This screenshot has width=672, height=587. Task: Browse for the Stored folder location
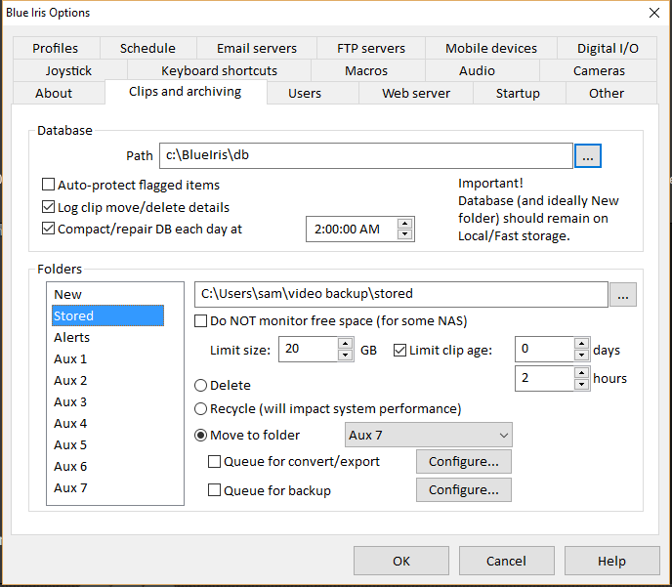(623, 294)
